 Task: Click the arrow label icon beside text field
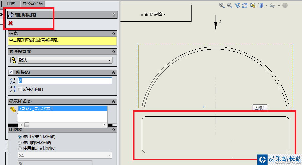(x=13, y=81)
